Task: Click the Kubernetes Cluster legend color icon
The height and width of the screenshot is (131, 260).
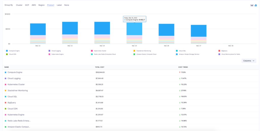Action: 92,51
